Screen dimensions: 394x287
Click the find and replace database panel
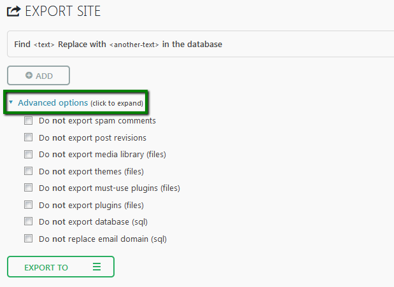click(x=201, y=44)
